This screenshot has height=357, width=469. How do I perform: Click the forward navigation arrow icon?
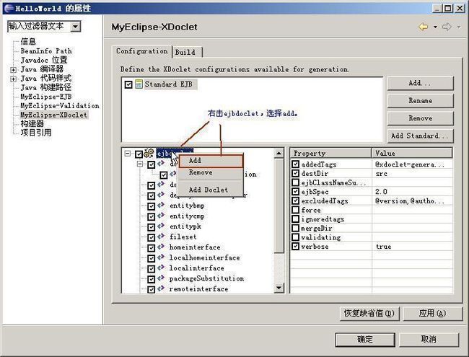tap(447, 27)
